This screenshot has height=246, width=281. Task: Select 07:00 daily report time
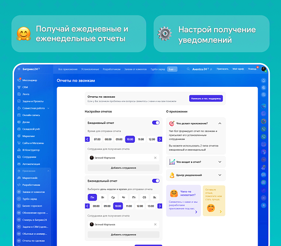point(97,139)
